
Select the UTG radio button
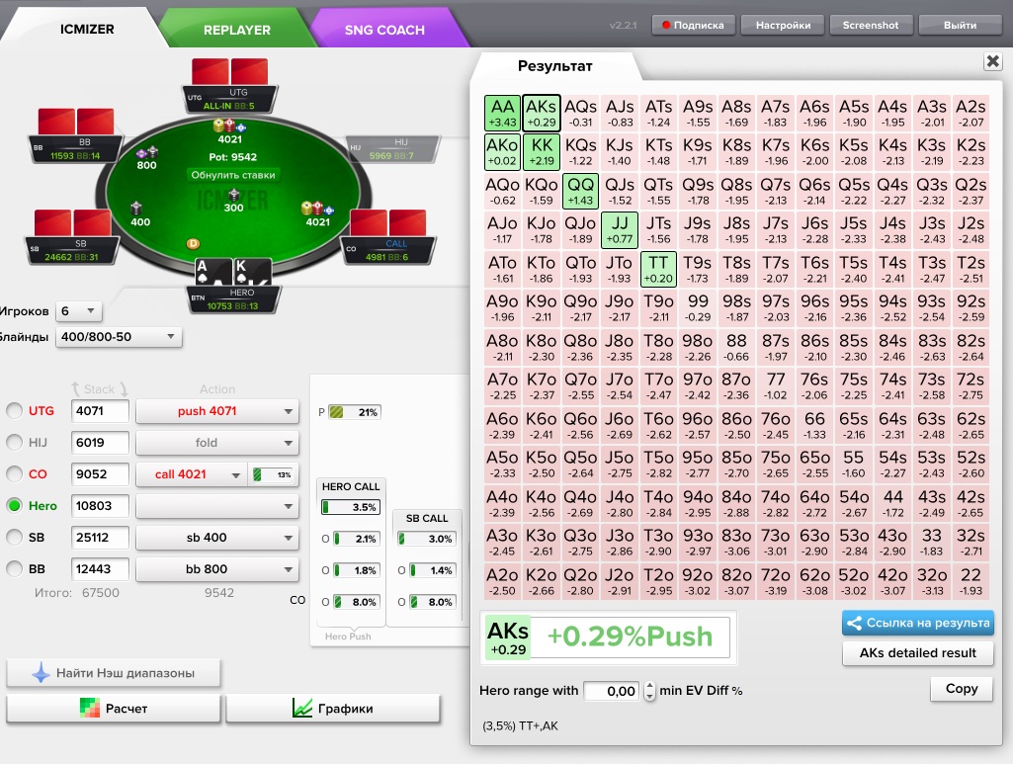(x=14, y=411)
